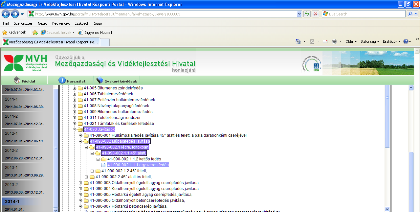Screen dimensions: 420x212
Task: Open the Eszközök menu in menu bar
Action: [x=82, y=23]
